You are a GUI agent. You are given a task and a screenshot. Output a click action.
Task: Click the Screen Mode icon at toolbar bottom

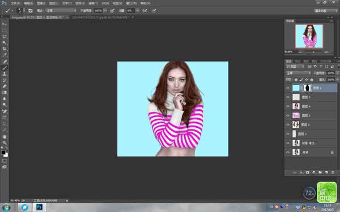click(x=5, y=167)
